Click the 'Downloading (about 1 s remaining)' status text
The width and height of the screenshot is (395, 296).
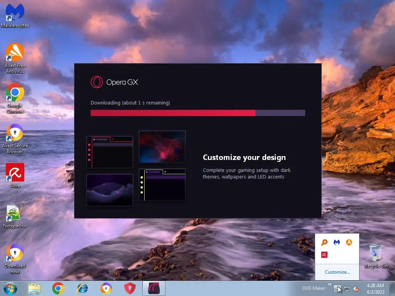tap(130, 103)
